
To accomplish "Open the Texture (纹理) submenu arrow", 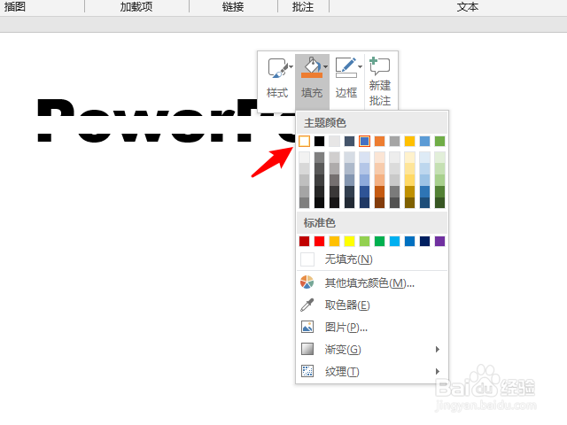I will coord(438,371).
